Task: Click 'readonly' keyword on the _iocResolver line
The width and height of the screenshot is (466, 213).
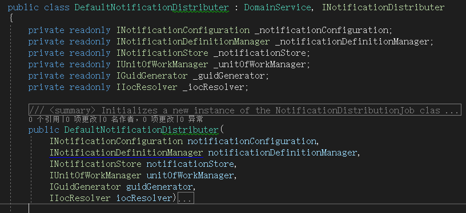Action: pos(90,87)
